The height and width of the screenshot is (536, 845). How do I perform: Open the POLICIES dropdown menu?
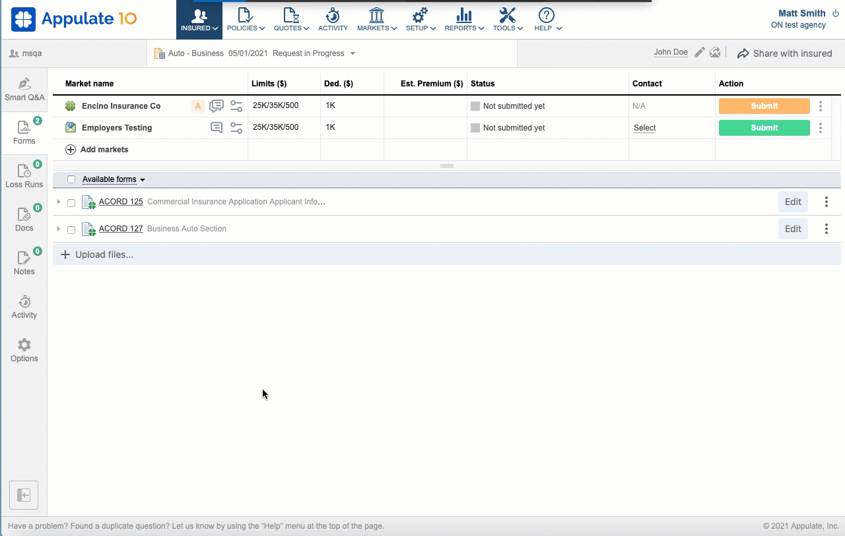point(246,20)
